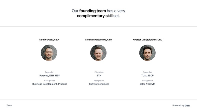This screenshot has height=111, width=197.
Task: Click Business Development, Product background text
Action: tap(49, 84)
